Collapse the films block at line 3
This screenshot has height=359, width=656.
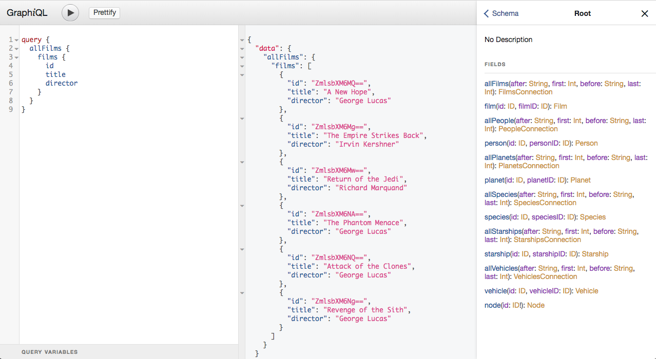pos(16,57)
